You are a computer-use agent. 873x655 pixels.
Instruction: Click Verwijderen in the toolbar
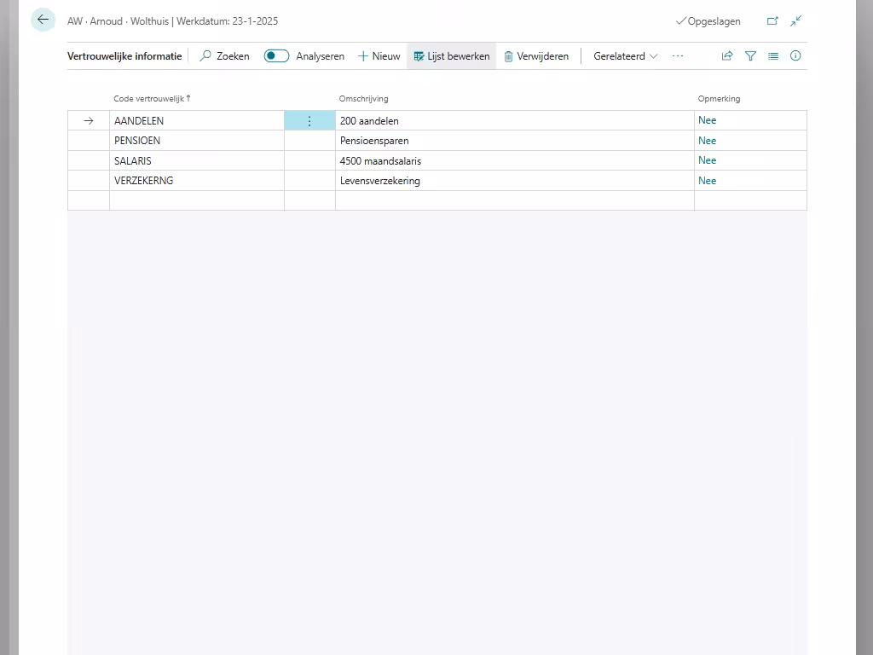pos(535,56)
